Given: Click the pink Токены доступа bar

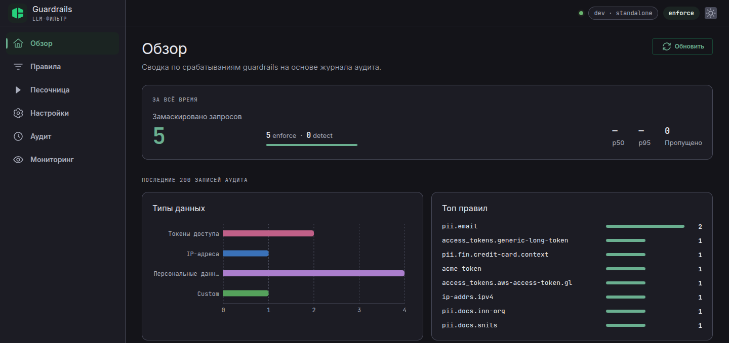Looking at the screenshot, I should click(x=268, y=233).
